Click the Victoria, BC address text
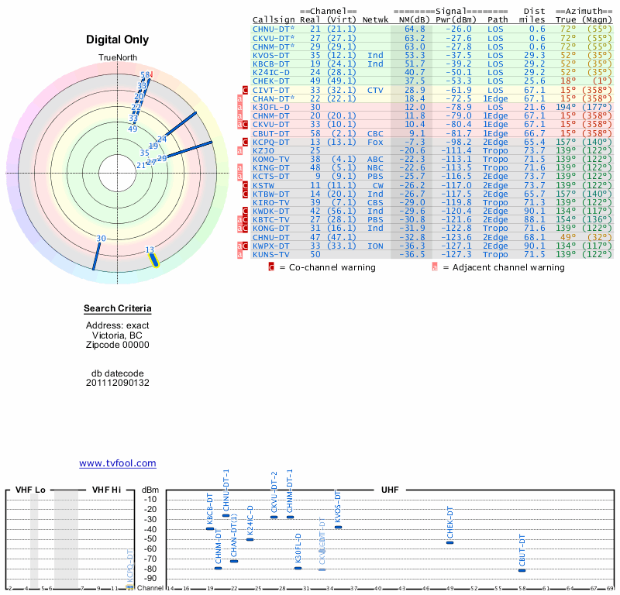The image size is (620, 595). (x=117, y=335)
